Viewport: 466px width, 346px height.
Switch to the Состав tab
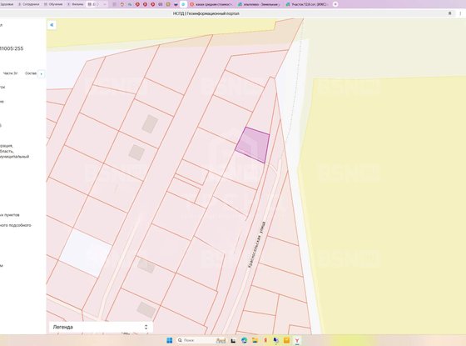tap(31, 73)
